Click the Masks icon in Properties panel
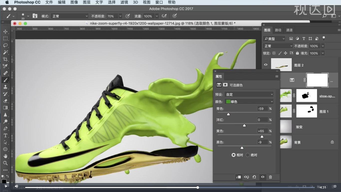Image resolution: width=341 pixels, height=192 pixels. click(x=225, y=85)
